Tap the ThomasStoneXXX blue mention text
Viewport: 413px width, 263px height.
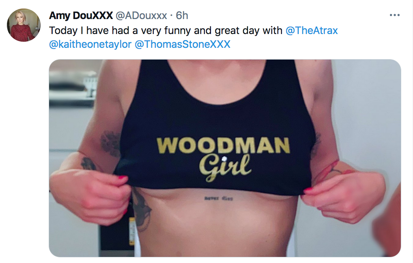183,44
